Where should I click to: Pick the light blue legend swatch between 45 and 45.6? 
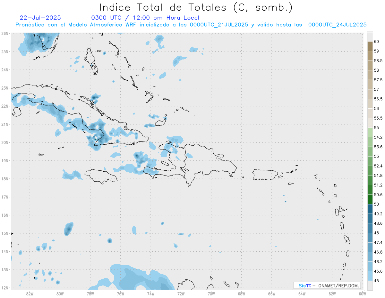point(370,276)
